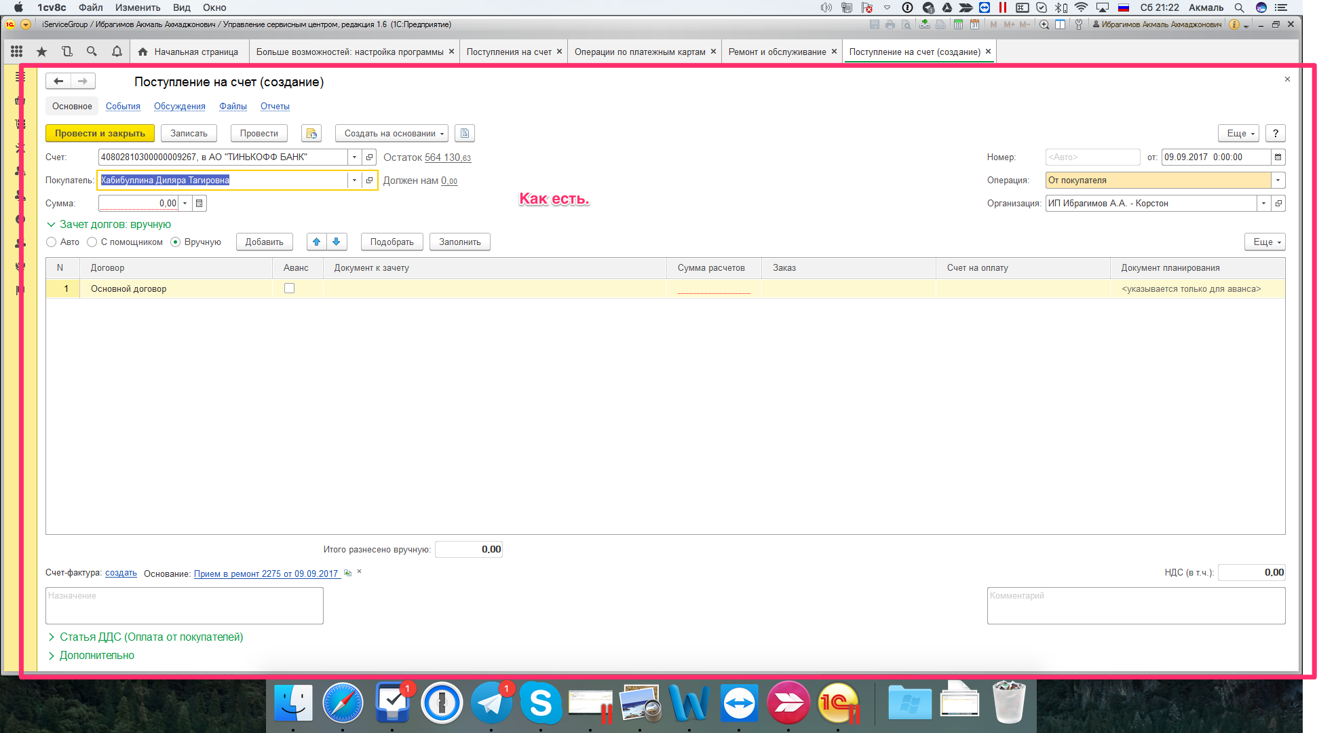1317x733 pixels.
Task: Open the history icon in the top toolbar
Action: (x=66, y=52)
